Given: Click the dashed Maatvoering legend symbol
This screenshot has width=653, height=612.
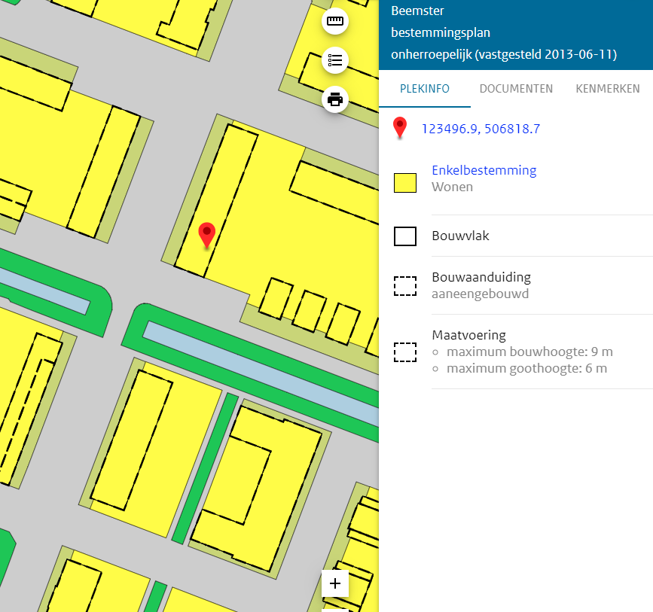Looking at the screenshot, I should (405, 352).
